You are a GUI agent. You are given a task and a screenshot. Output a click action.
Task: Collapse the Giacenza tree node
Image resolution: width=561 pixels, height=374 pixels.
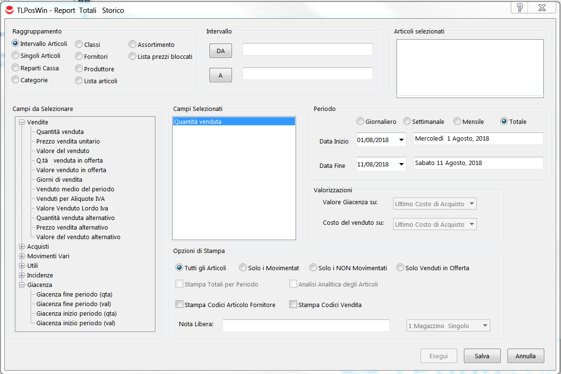(22, 285)
